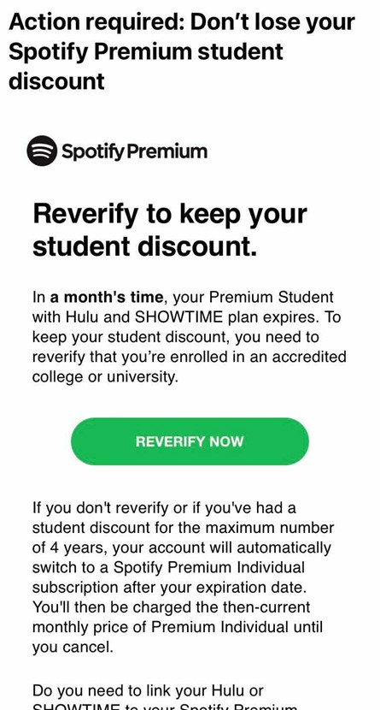
Task: Click 'Do you need to link your Hulu' line
Action: 148,690
